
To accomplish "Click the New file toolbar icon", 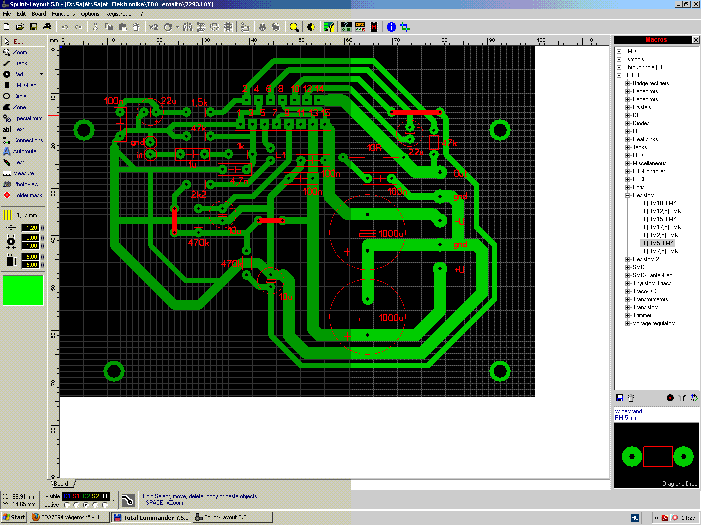I will tap(7, 27).
